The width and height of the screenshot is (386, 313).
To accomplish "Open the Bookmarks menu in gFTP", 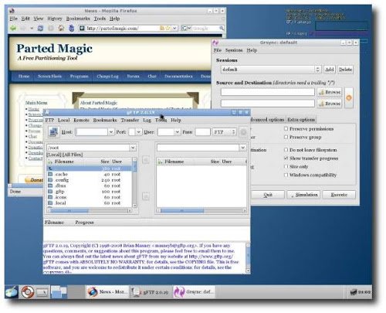I will pos(105,120).
